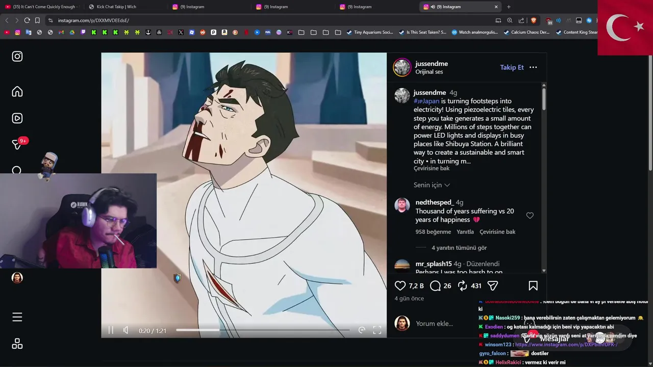This screenshot has height=367, width=653.
Task: Open the YouTube bookmark icon
Action: 7,32
